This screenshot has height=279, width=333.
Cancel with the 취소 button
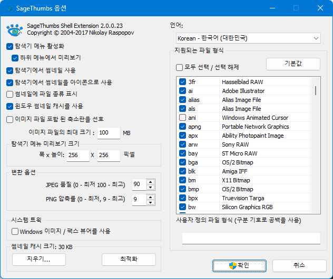[299, 266]
